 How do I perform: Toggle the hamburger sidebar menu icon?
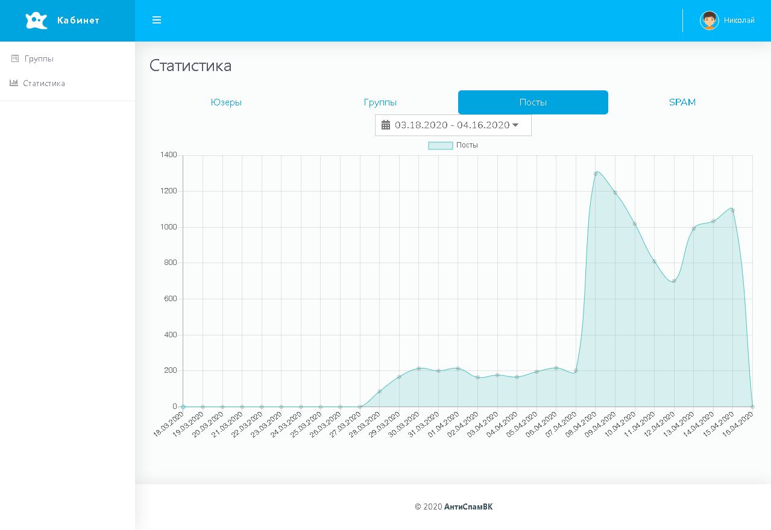tap(157, 20)
